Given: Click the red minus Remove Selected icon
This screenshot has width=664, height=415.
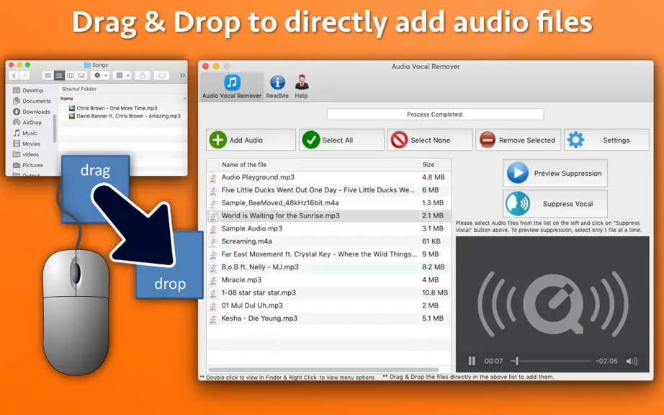Looking at the screenshot, I should pyautogui.click(x=487, y=140).
